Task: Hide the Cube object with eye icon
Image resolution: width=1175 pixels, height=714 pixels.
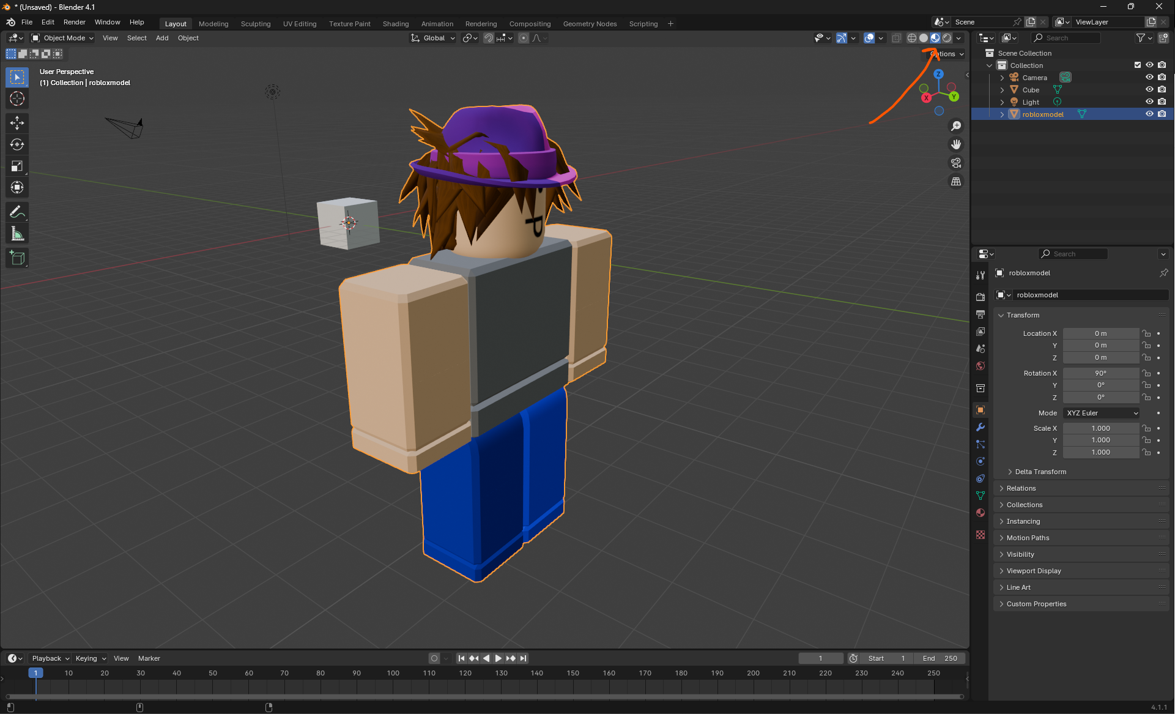Action: point(1149,89)
